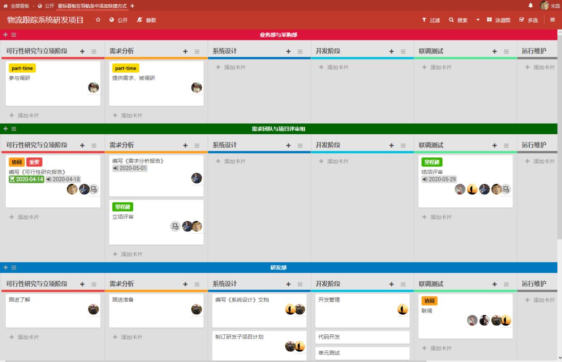The image size is (562, 362).
Task: Open the 单元测试 card
Action: [362, 353]
